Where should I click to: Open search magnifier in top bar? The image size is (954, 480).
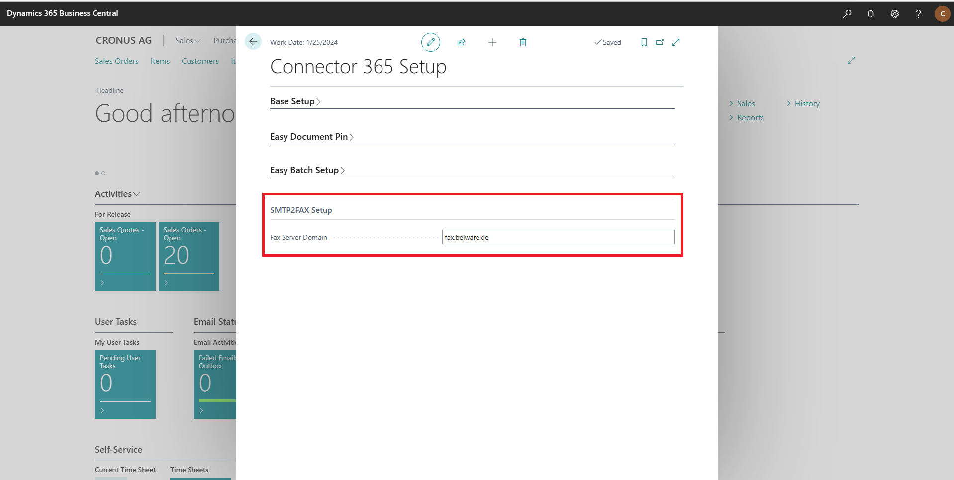(847, 13)
